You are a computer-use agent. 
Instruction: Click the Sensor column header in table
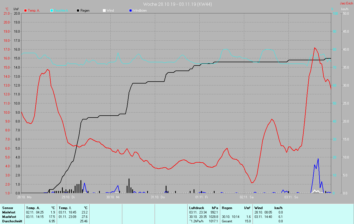pyautogui.click(x=7, y=208)
